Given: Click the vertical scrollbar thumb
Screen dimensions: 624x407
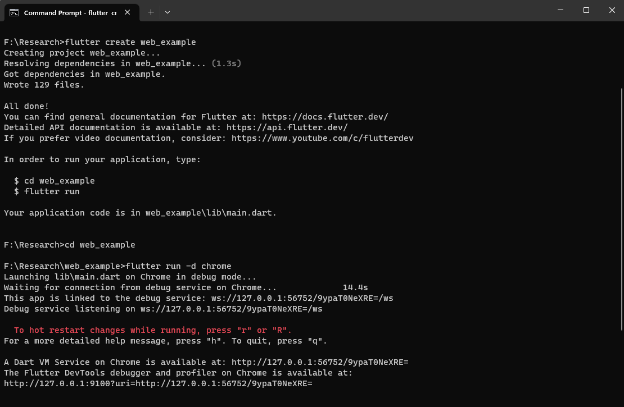Looking at the screenshot, I should (621, 209).
